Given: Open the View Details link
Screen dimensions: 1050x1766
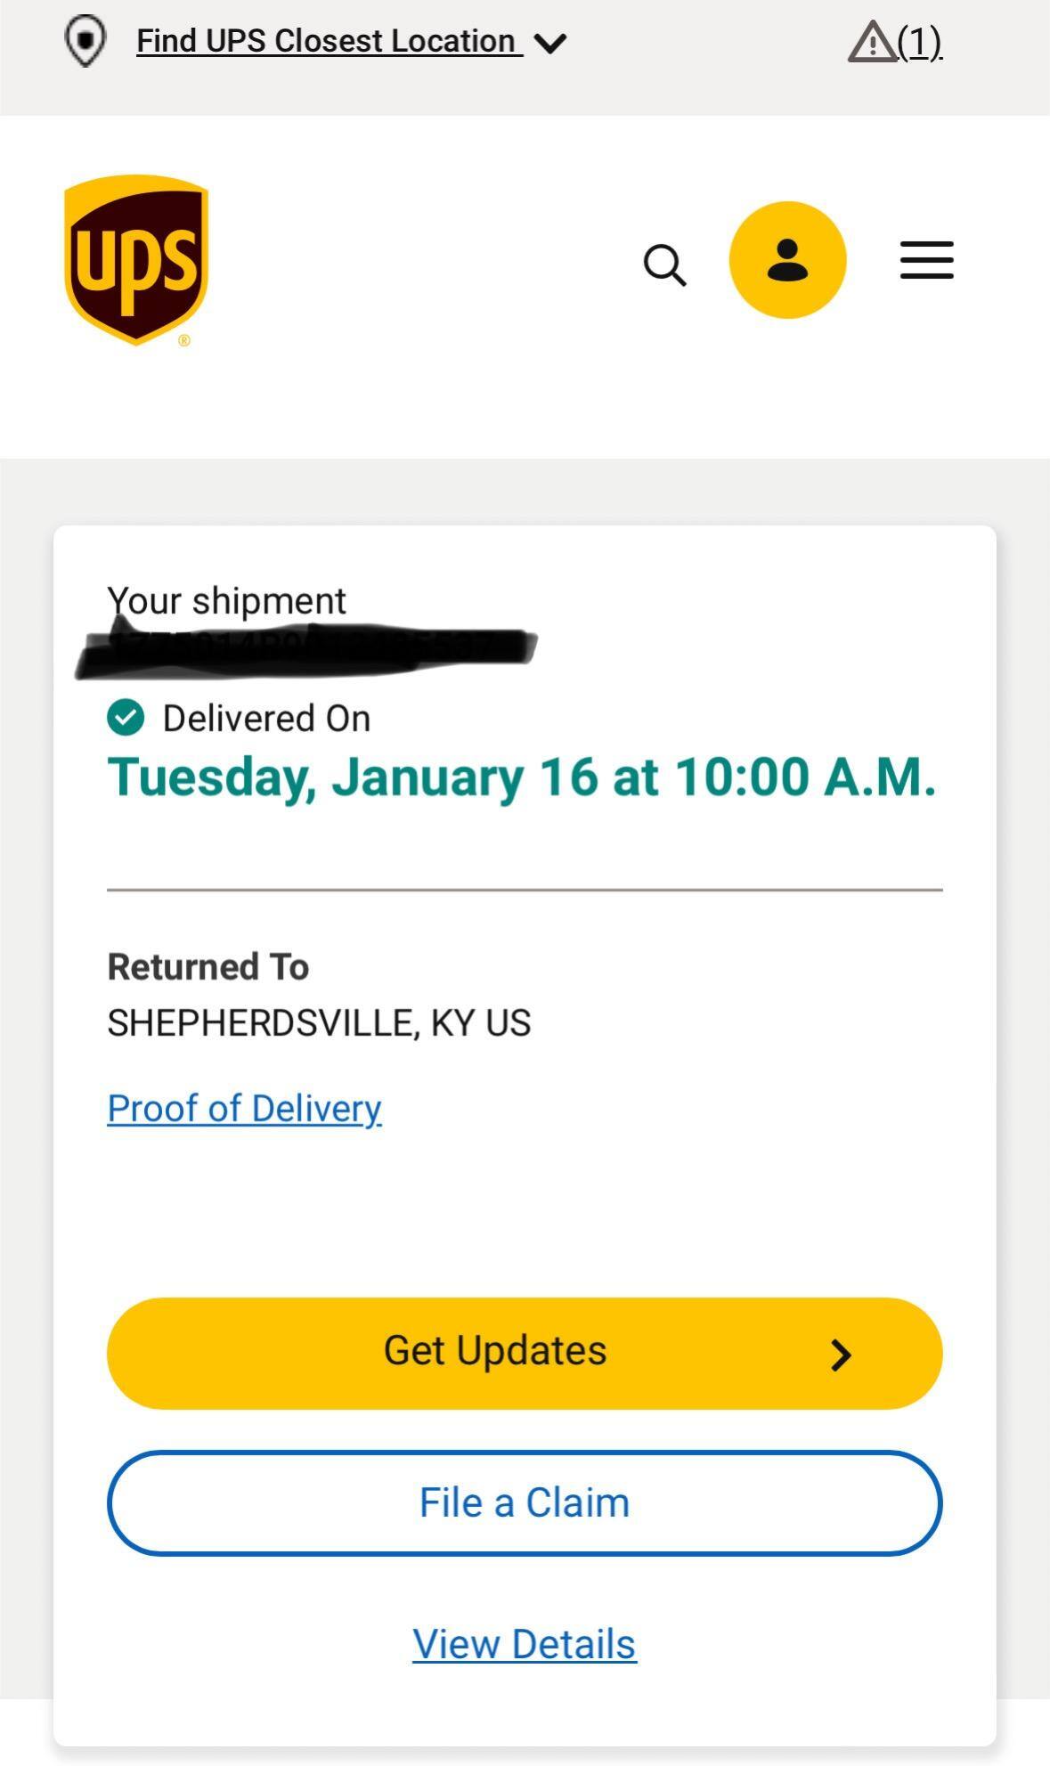Looking at the screenshot, I should (524, 1644).
